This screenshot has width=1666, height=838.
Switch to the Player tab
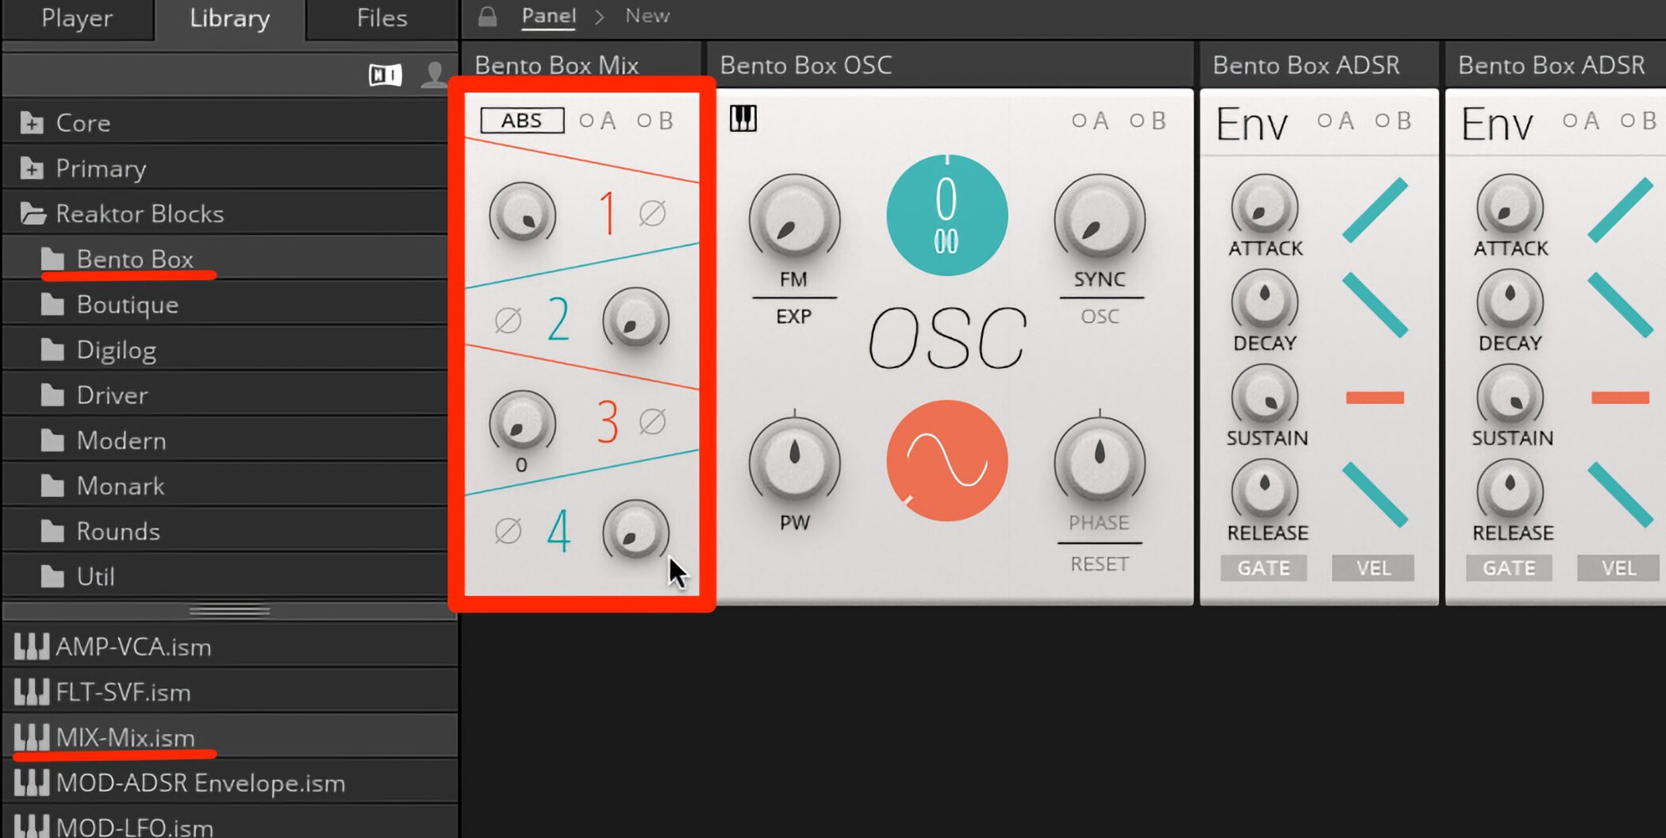(77, 18)
